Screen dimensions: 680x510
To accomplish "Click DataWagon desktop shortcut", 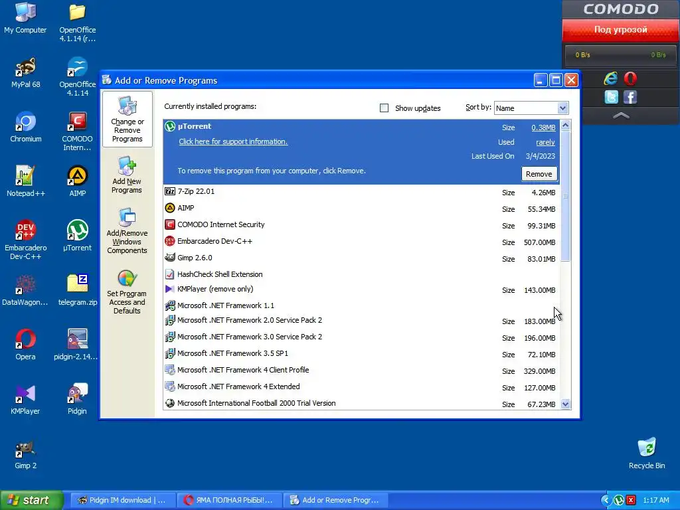I will pos(25,290).
